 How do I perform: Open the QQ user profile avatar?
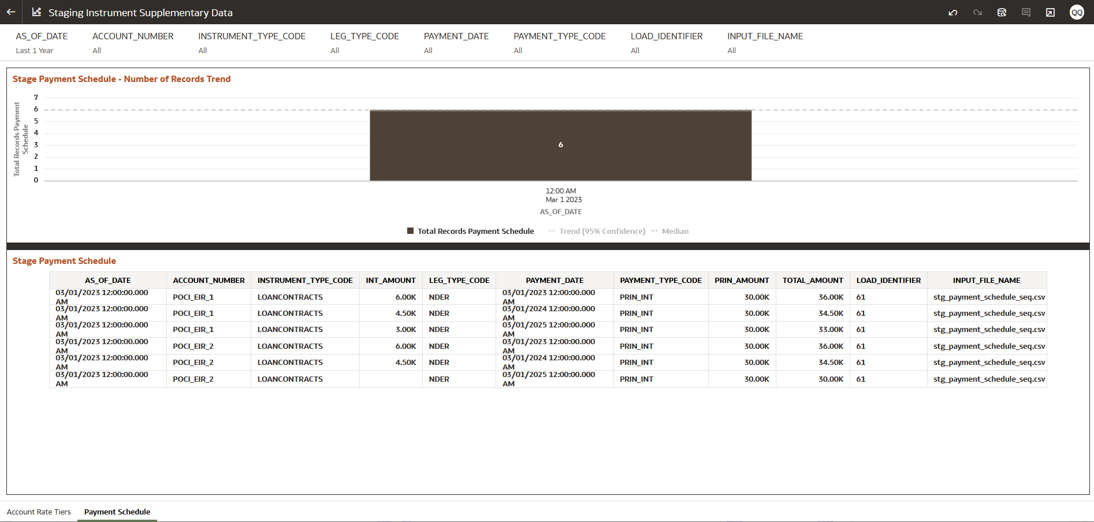1076,12
